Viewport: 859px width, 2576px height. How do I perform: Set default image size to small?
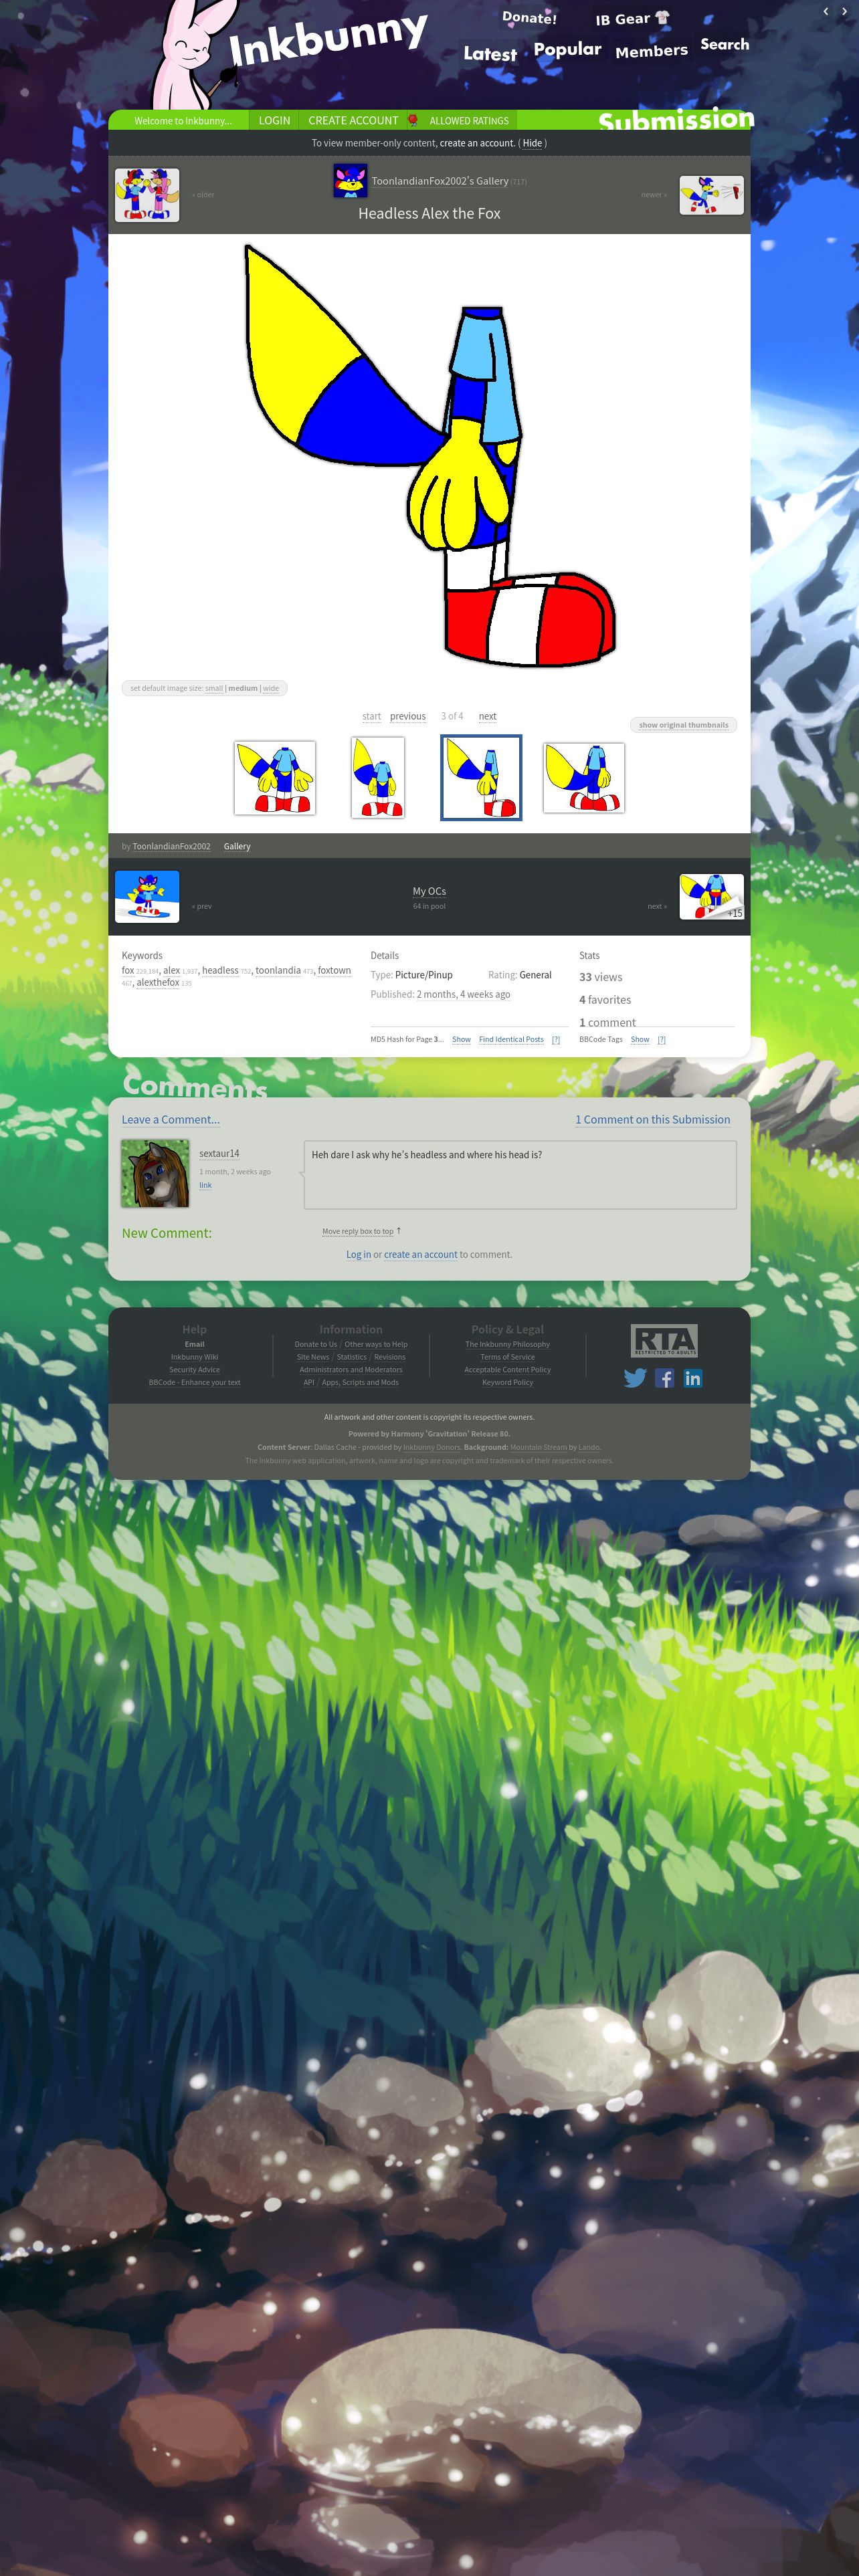(214, 688)
